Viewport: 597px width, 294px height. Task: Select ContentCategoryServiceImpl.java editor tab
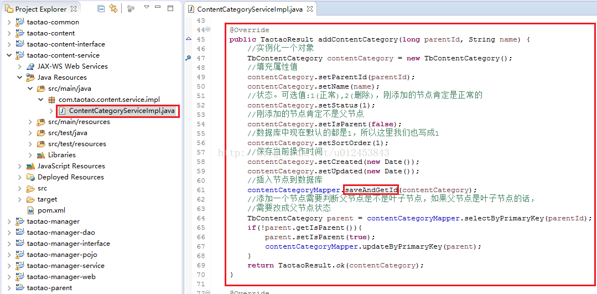click(x=251, y=9)
